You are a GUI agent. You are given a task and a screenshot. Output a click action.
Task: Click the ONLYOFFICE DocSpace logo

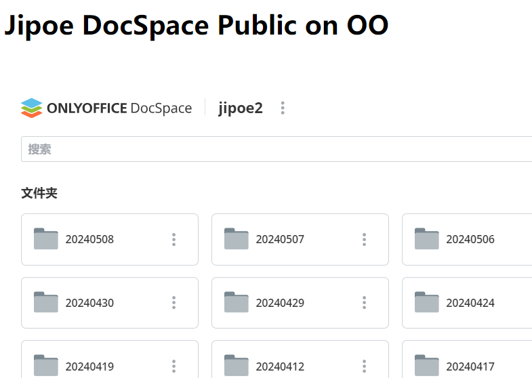point(106,108)
